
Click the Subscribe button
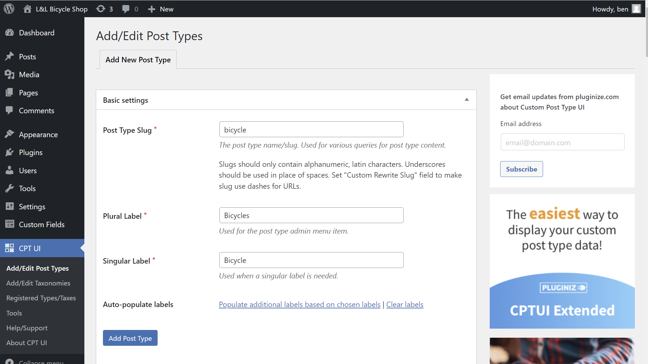(x=521, y=169)
